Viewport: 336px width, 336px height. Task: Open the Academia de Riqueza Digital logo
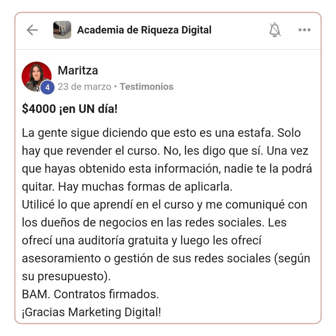(62, 30)
